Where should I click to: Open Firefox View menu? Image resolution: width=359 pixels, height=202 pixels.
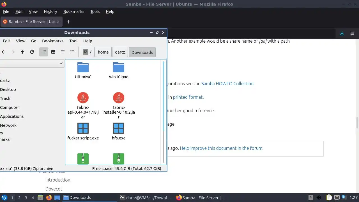pyautogui.click(x=33, y=12)
